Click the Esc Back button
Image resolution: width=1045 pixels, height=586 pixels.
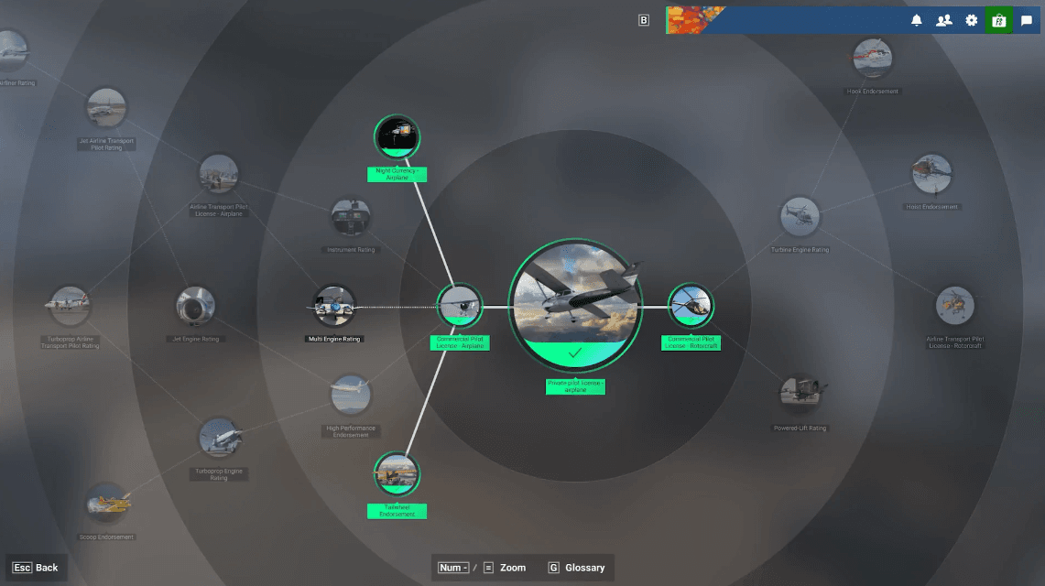36,568
